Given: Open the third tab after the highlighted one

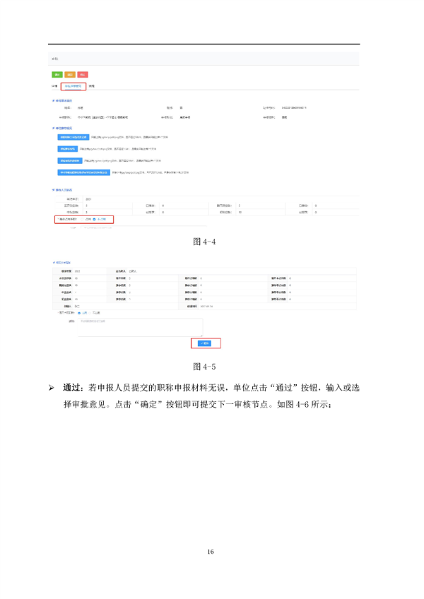Looking at the screenshot, I should [x=92, y=86].
